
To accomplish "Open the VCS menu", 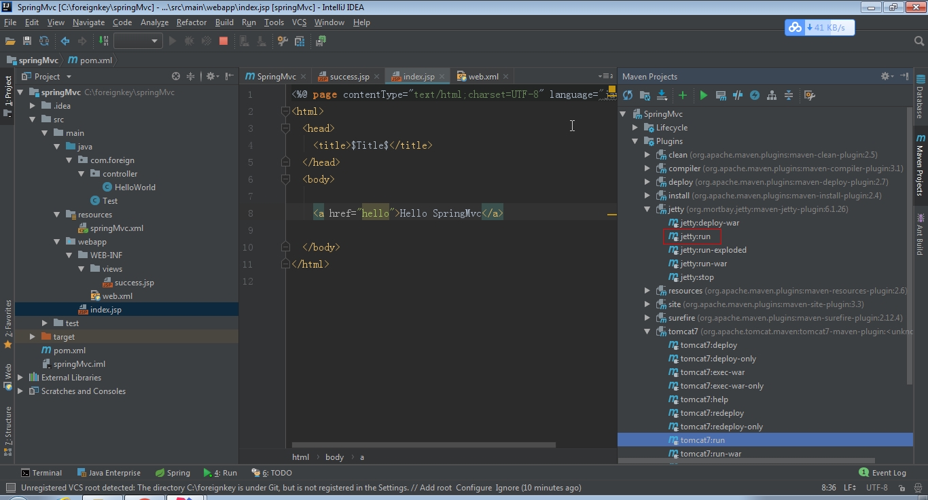I will pos(300,22).
